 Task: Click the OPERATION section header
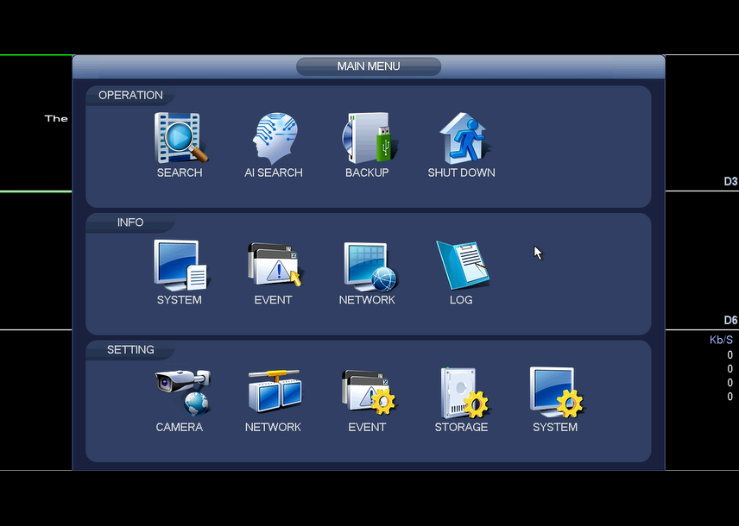click(130, 95)
